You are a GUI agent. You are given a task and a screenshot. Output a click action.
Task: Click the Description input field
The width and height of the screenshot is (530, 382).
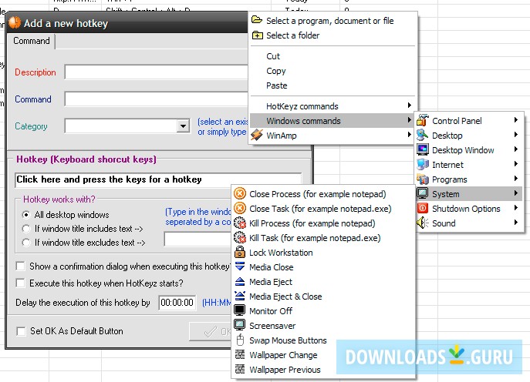(156, 72)
